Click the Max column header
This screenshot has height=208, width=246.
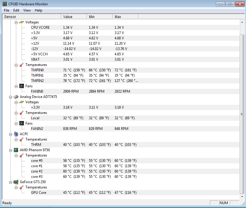click(x=125, y=17)
